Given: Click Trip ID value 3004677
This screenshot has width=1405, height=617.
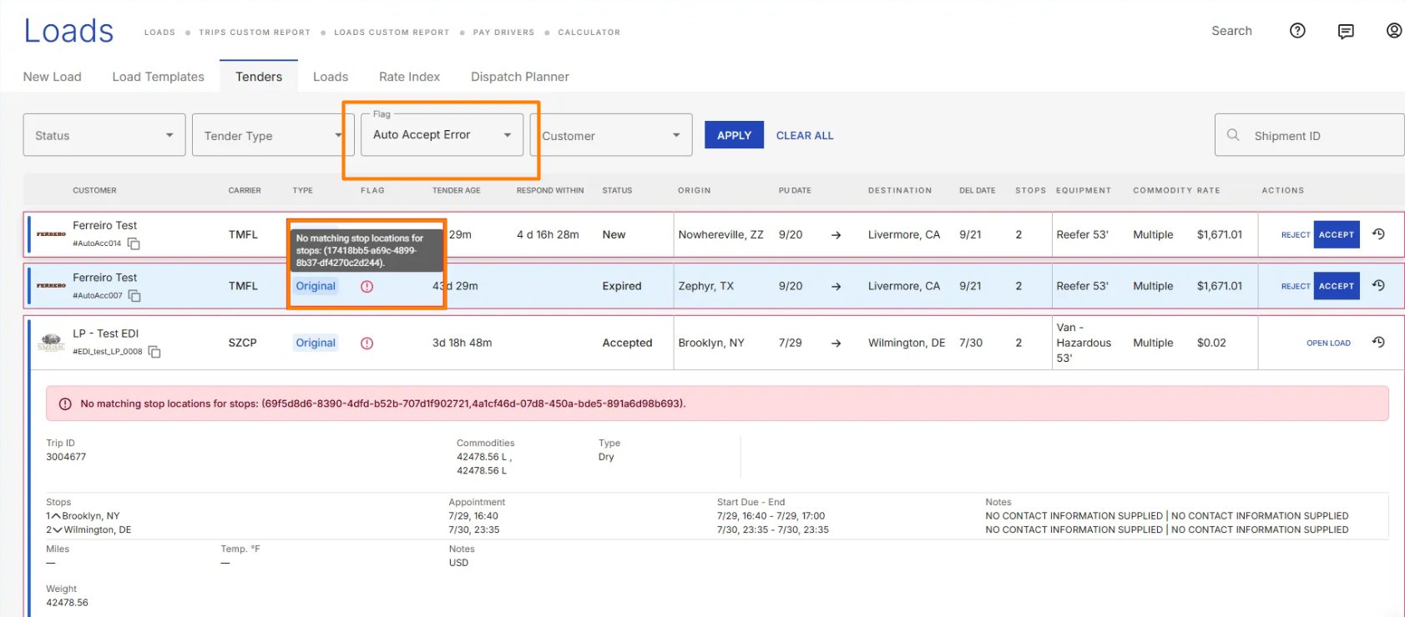Looking at the screenshot, I should 66,457.
